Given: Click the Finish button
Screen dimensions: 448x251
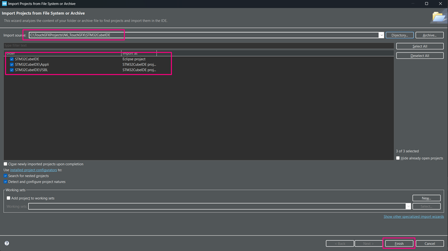Looking at the screenshot, I should pos(399,244).
